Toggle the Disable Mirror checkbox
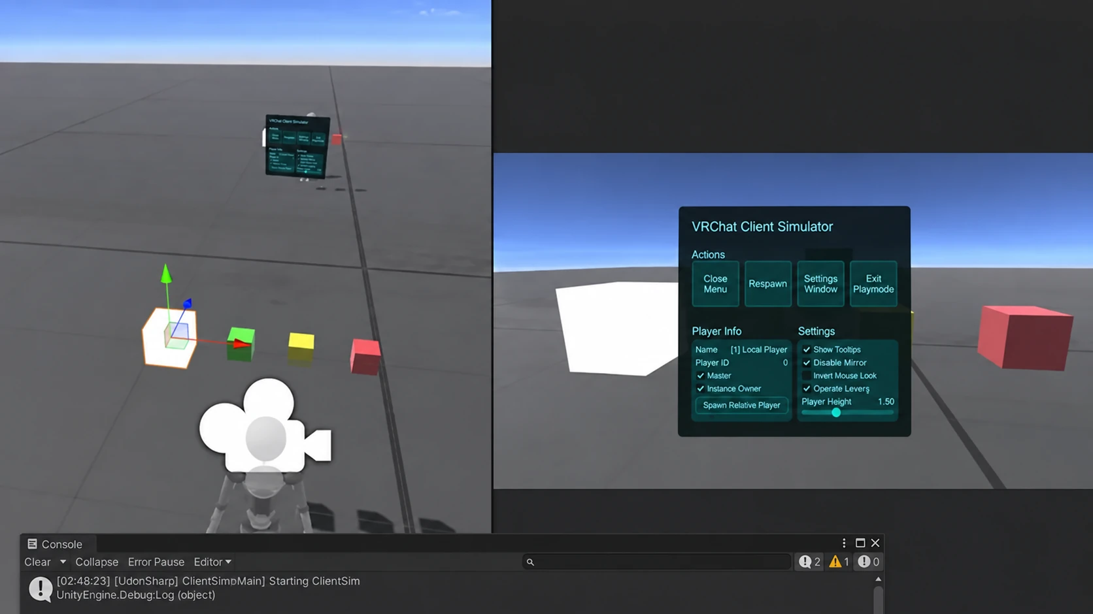 click(807, 363)
